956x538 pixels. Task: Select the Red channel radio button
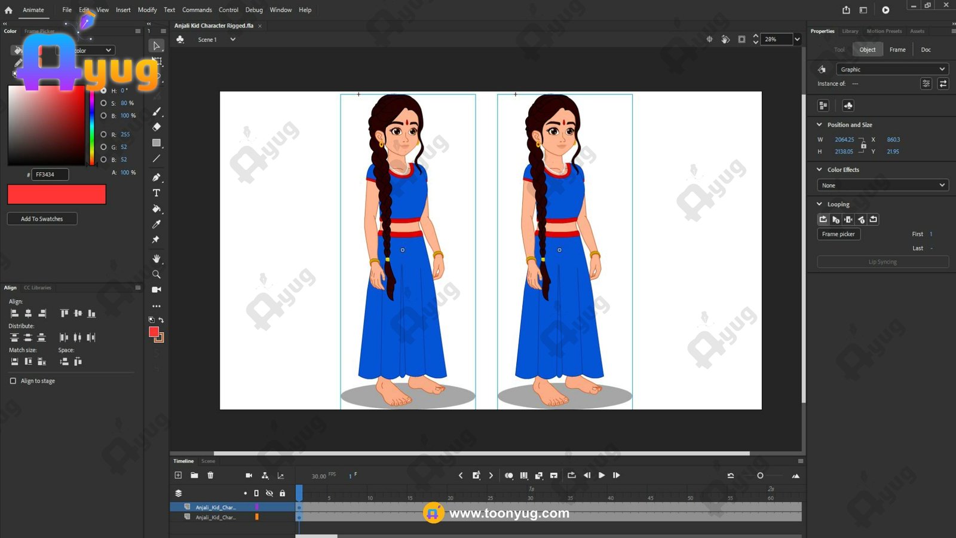point(103,134)
